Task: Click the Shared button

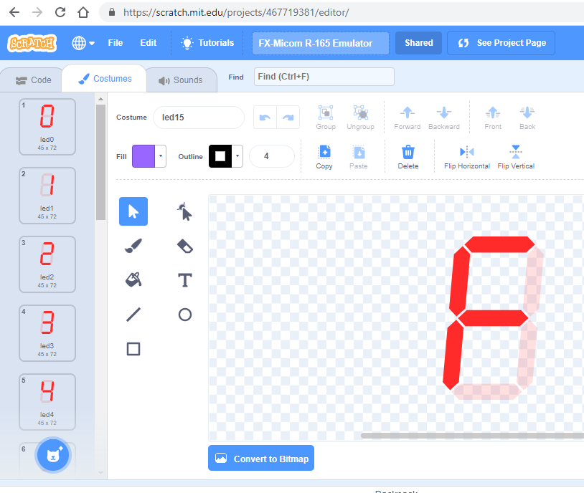Action: (x=419, y=43)
